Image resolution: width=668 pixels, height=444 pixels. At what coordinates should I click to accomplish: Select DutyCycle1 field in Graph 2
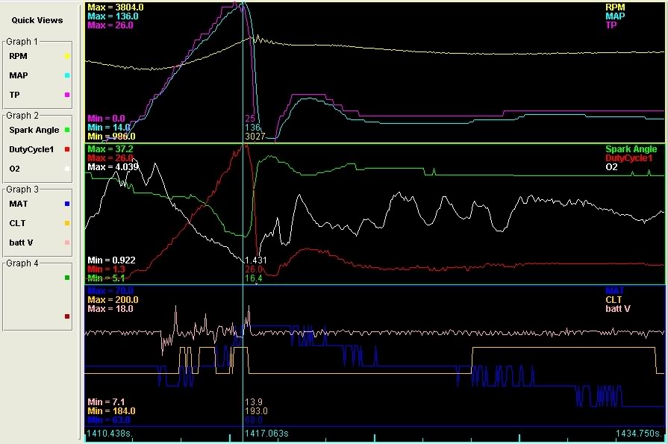pyautogui.click(x=31, y=149)
